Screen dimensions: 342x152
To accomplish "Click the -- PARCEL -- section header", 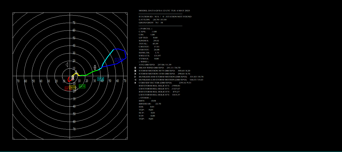I will coord(145,29).
